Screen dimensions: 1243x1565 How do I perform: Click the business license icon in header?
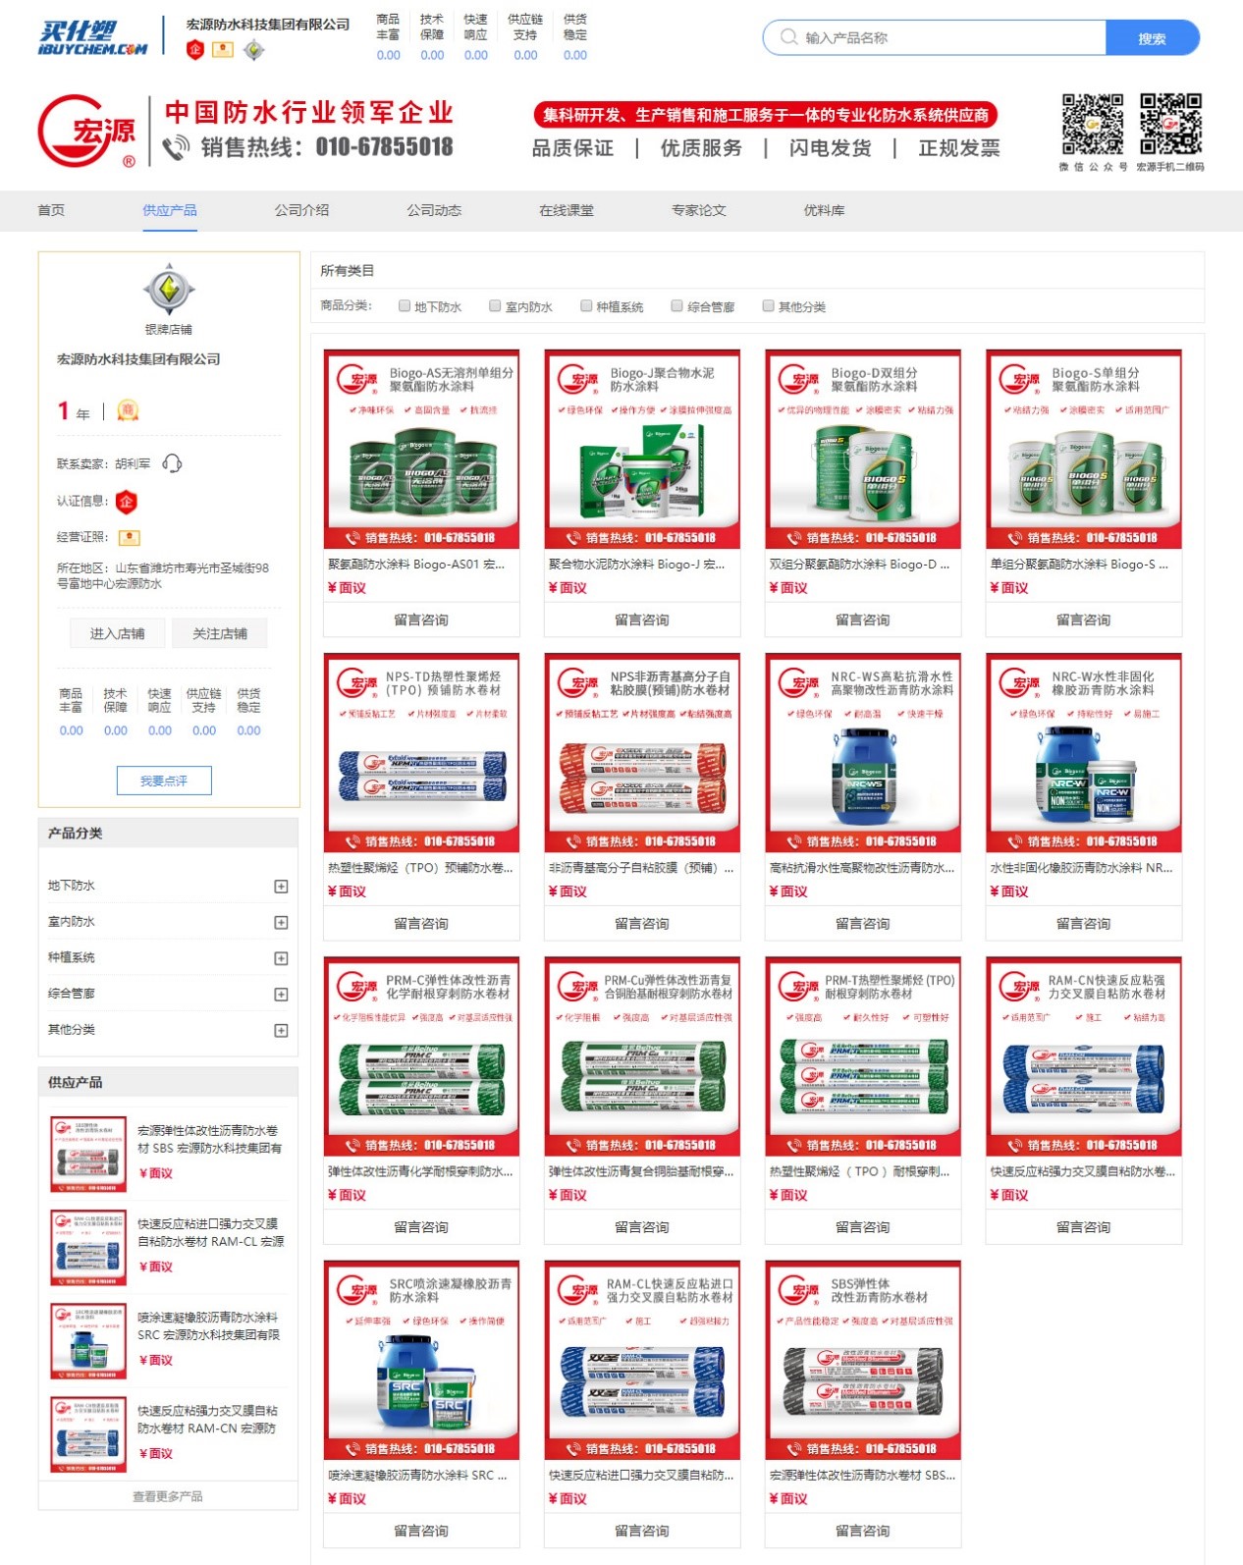tap(224, 49)
